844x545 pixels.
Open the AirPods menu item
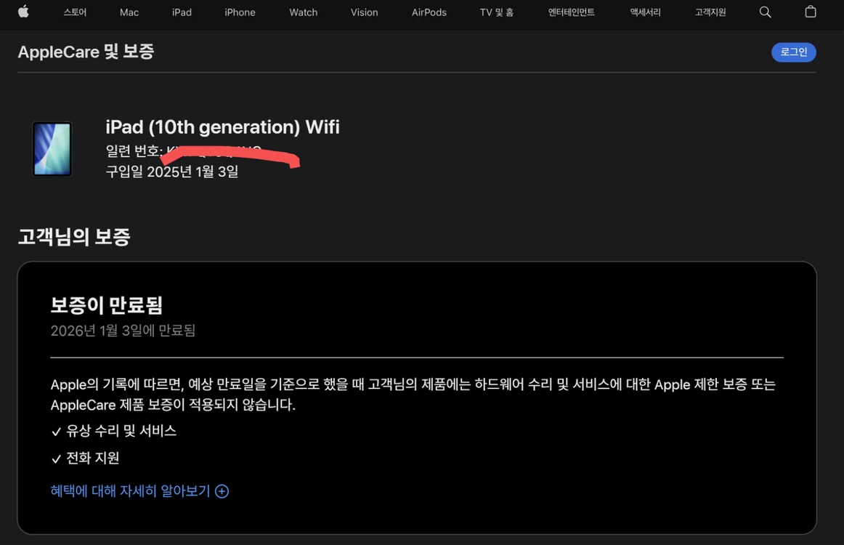click(x=429, y=12)
